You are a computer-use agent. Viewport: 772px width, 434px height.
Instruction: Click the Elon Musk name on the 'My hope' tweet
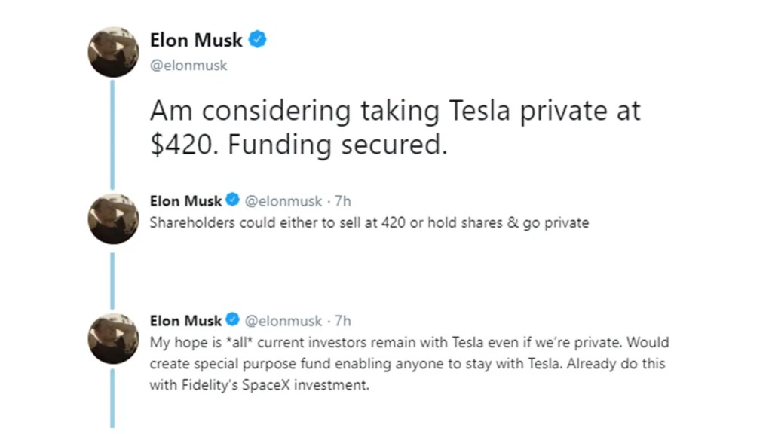pyautogui.click(x=186, y=320)
